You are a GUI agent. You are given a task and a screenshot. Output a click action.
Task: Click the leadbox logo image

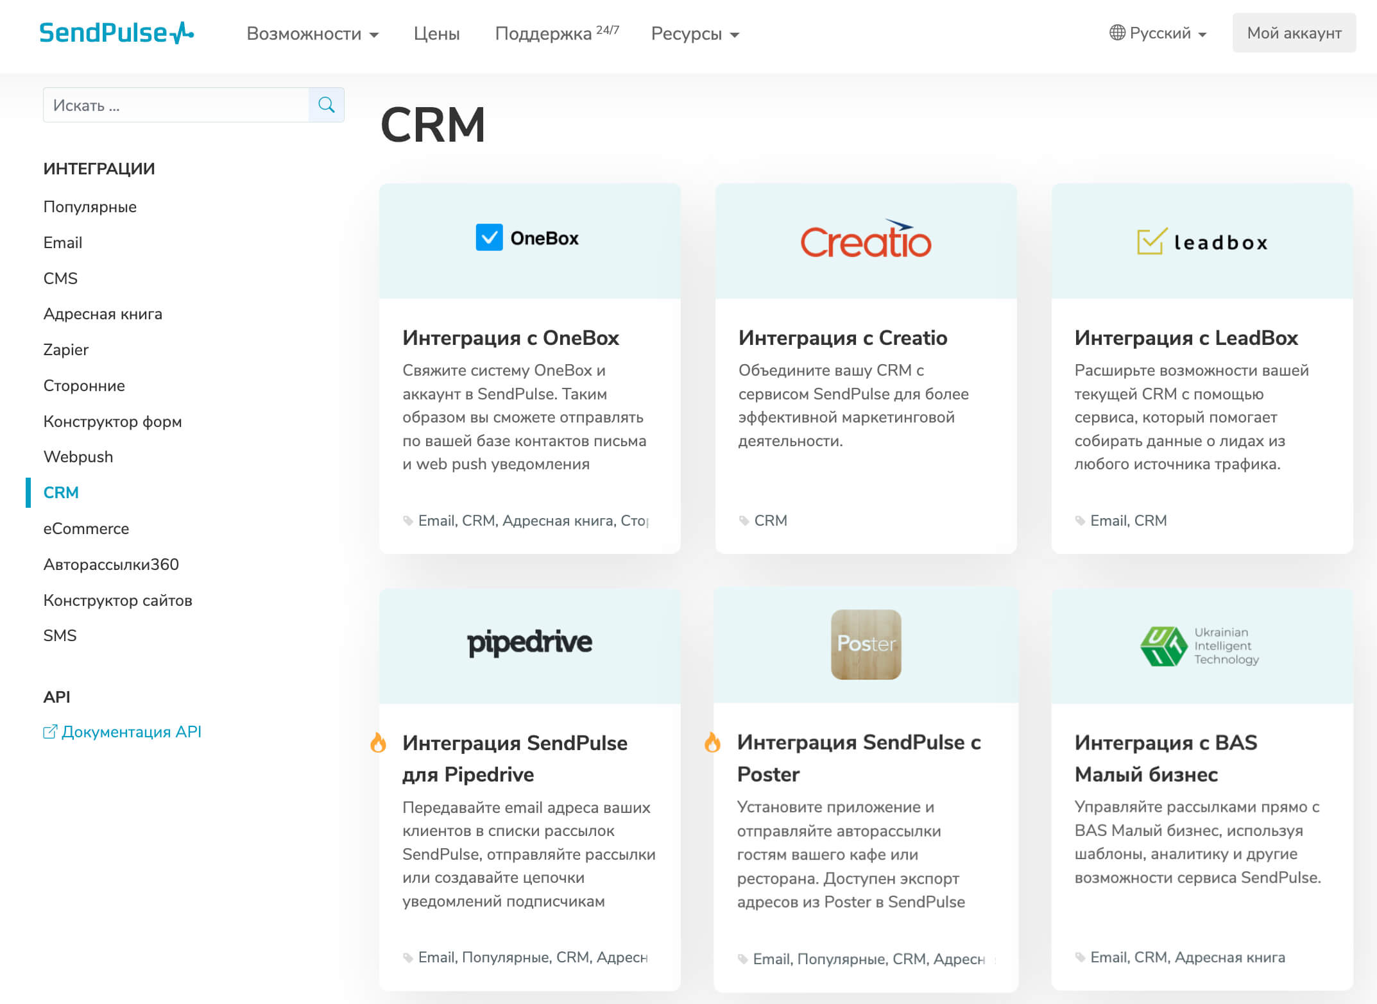coord(1202,242)
